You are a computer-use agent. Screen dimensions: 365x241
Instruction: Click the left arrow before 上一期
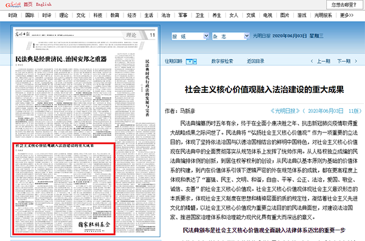[311, 61]
